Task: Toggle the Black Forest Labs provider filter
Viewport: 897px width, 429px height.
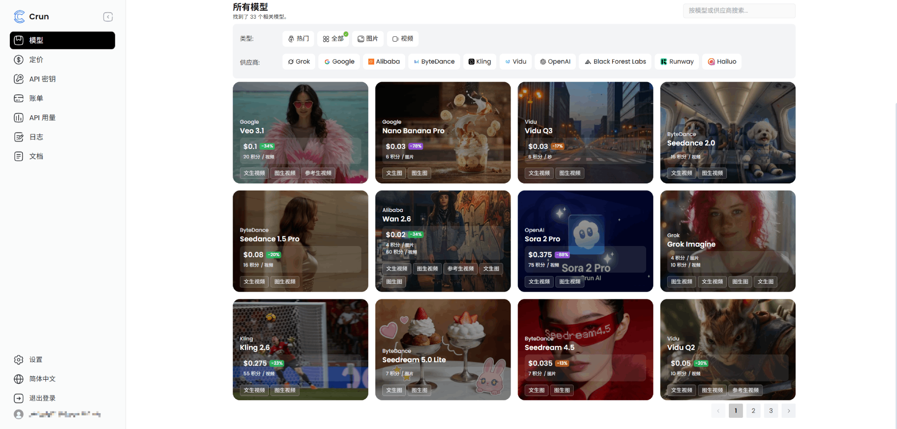Action: coord(615,62)
